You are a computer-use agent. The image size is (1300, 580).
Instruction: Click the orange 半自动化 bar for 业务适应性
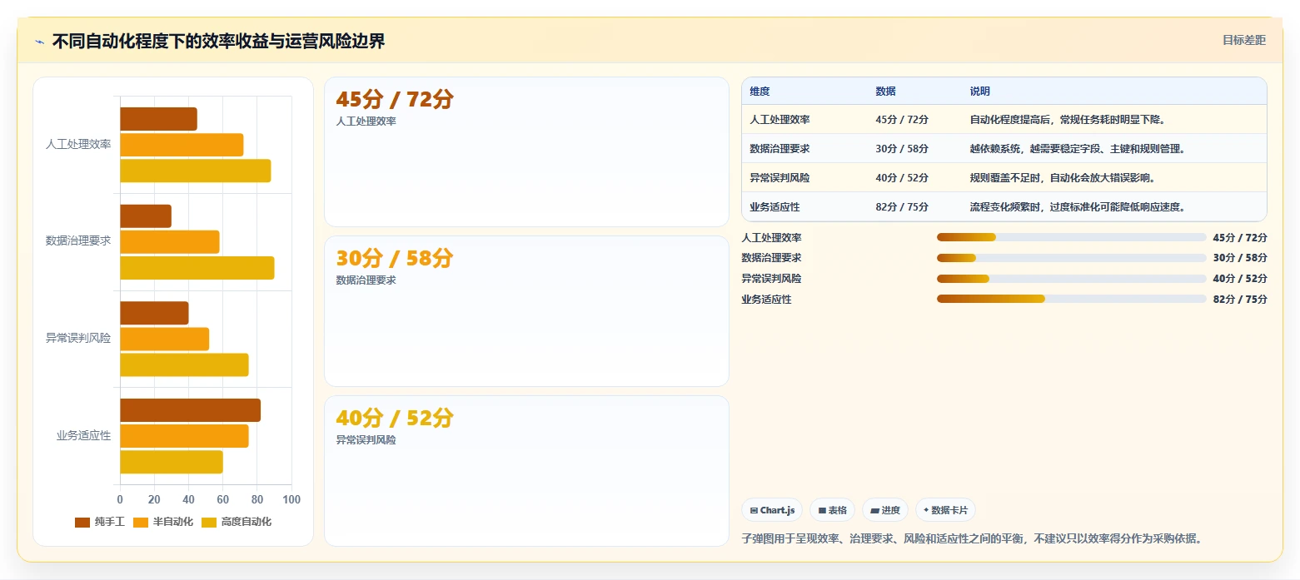click(184, 436)
